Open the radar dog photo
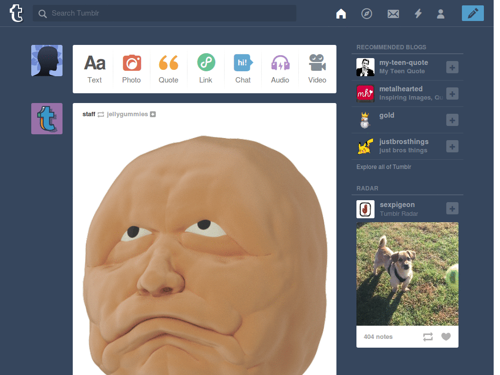This screenshot has width=500, height=375. [407, 274]
